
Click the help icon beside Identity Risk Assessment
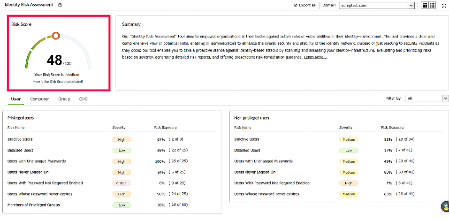coord(60,5)
